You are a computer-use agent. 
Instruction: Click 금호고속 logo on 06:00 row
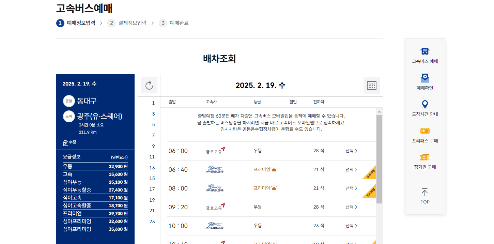click(215, 151)
